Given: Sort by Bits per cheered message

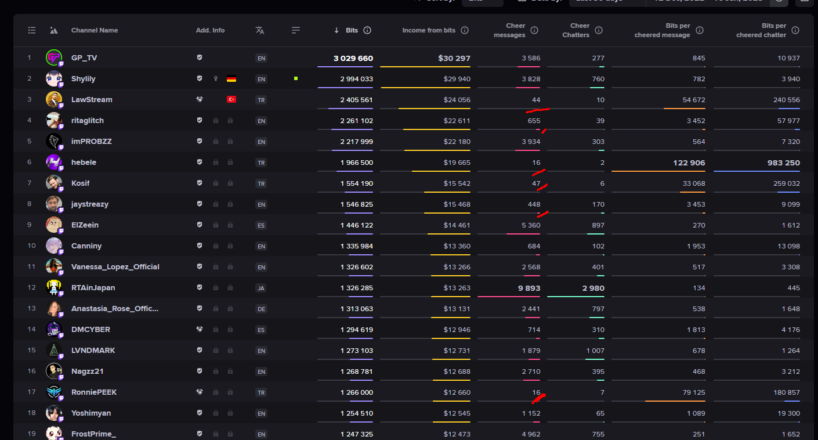Looking at the screenshot, I should pos(663,30).
